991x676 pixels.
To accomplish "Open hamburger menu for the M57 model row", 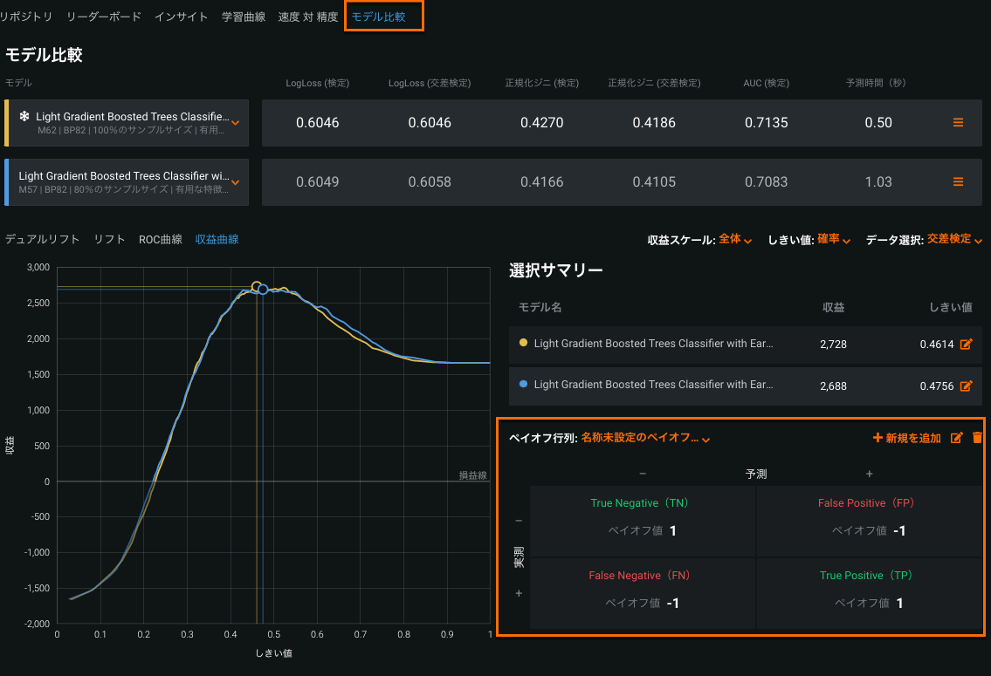I will pyautogui.click(x=958, y=182).
